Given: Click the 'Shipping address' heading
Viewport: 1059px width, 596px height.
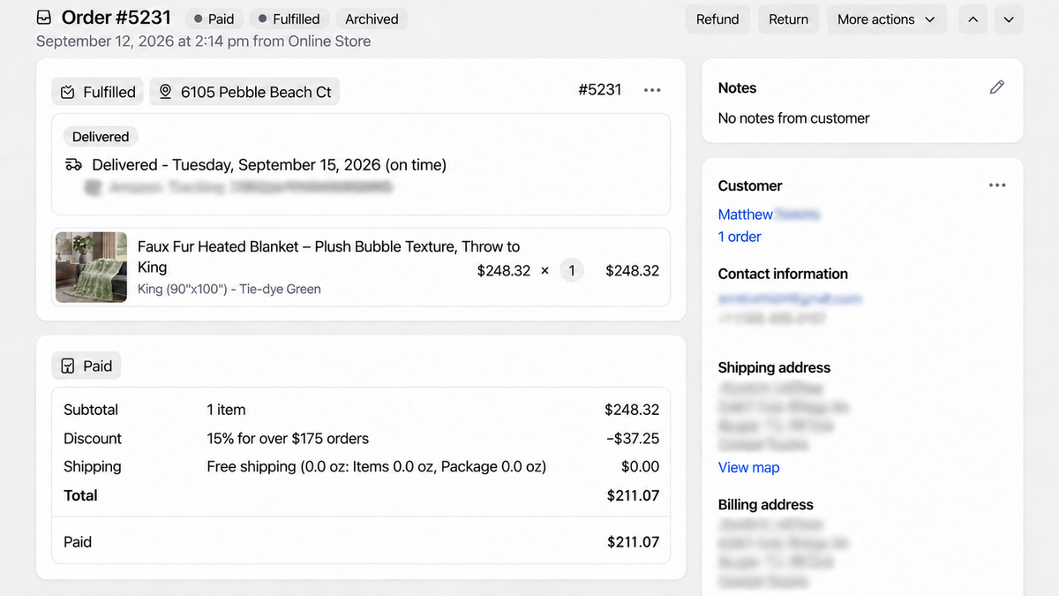Looking at the screenshot, I should [774, 367].
